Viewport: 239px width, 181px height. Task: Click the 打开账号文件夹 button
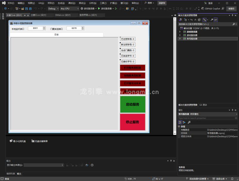[133, 83]
